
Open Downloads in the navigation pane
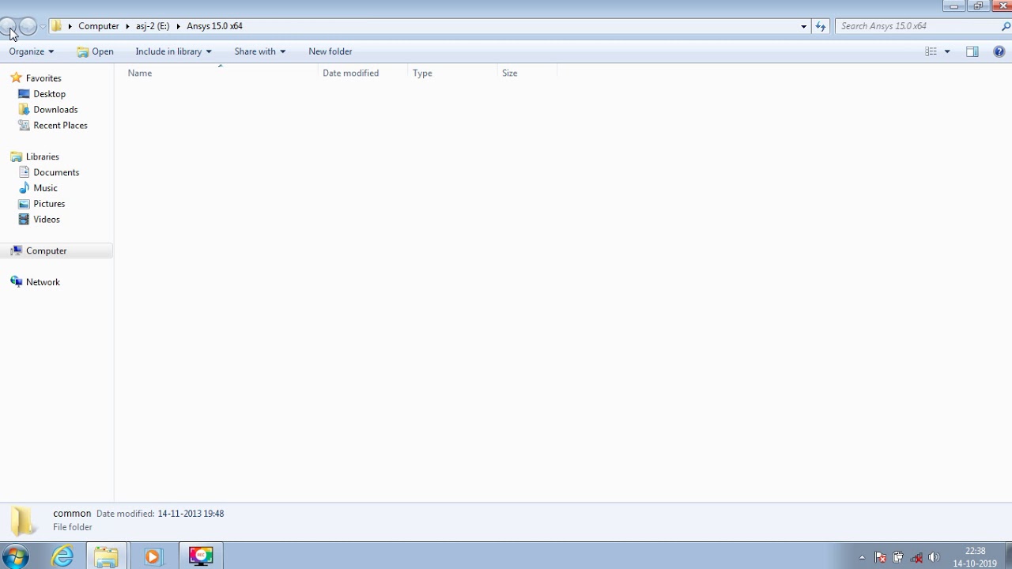(x=55, y=110)
